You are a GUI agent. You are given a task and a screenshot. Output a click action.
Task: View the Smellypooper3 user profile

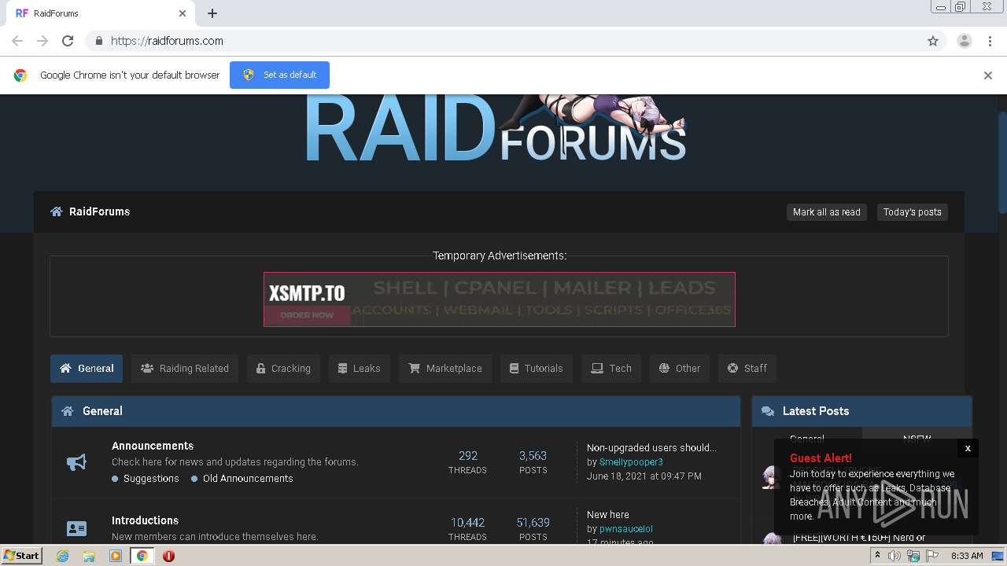pyautogui.click(x=631, y=462)
